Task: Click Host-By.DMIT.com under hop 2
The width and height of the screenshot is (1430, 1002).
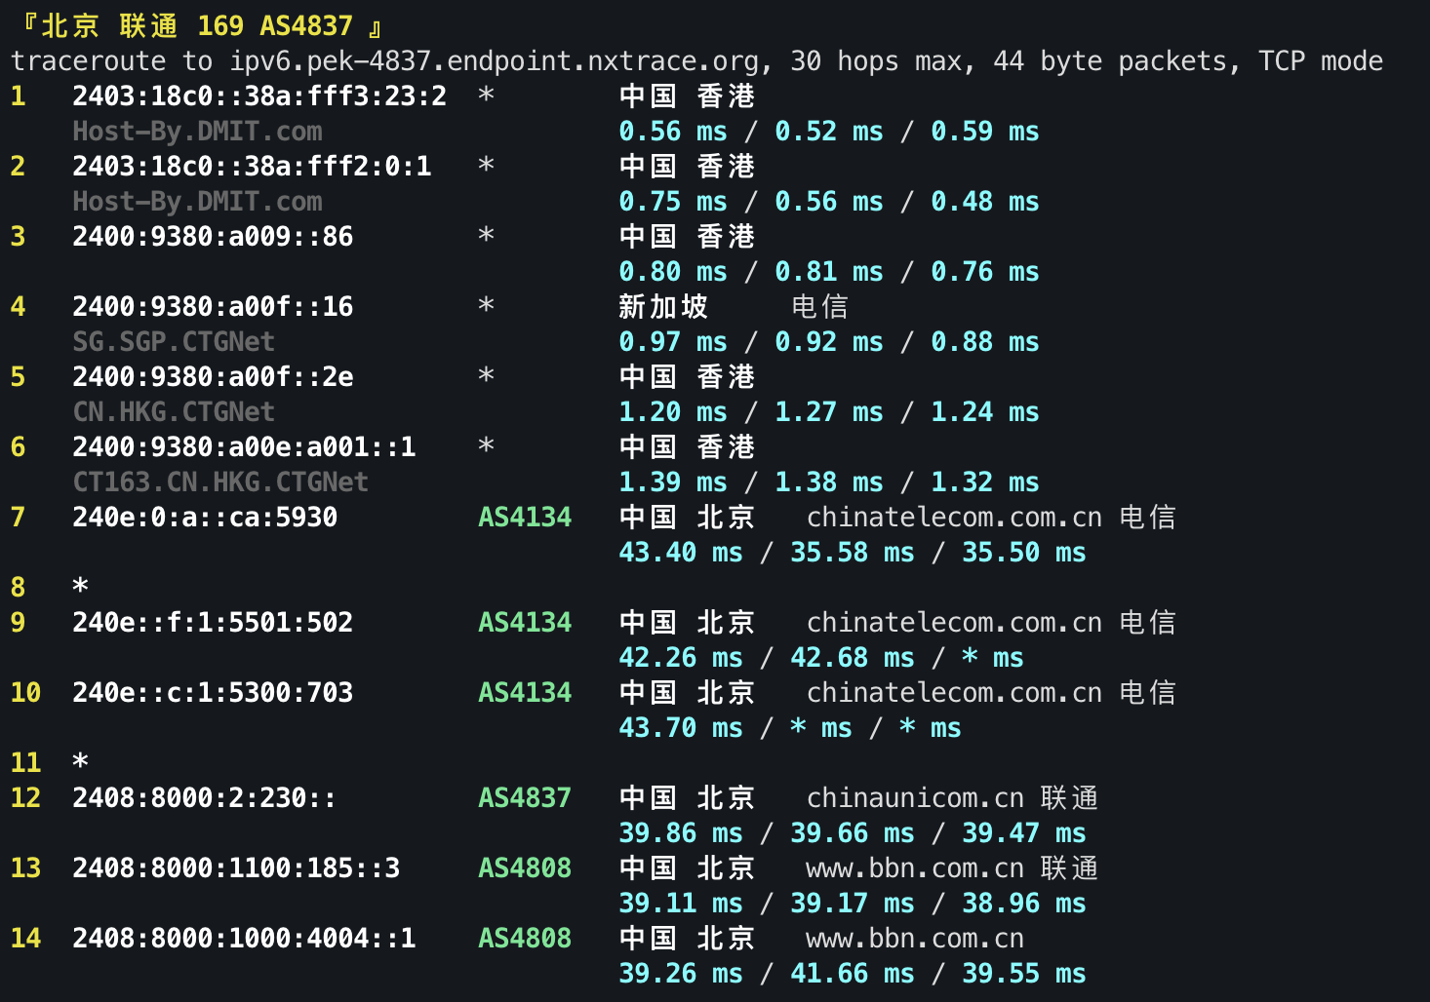Action: click(x=197, y=202)
